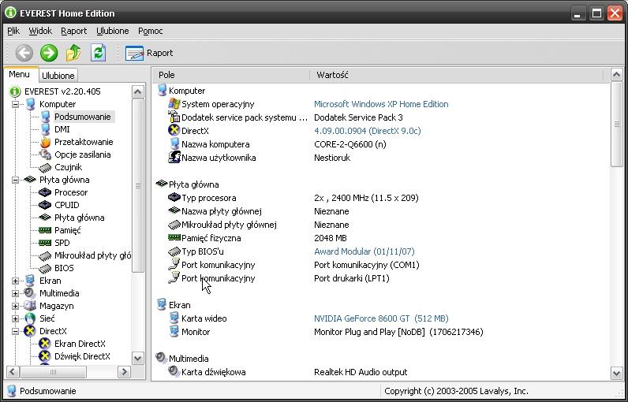628x402 pixels.
Task: Click the DirectX icon in the tree
Action: 30,331
